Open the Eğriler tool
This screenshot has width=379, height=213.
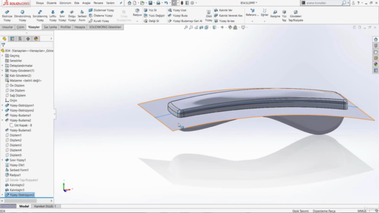point(265,13)
